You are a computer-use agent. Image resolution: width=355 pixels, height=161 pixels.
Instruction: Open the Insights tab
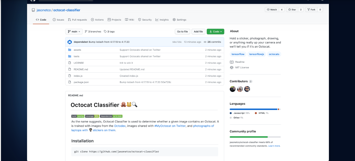pos(162,20)
